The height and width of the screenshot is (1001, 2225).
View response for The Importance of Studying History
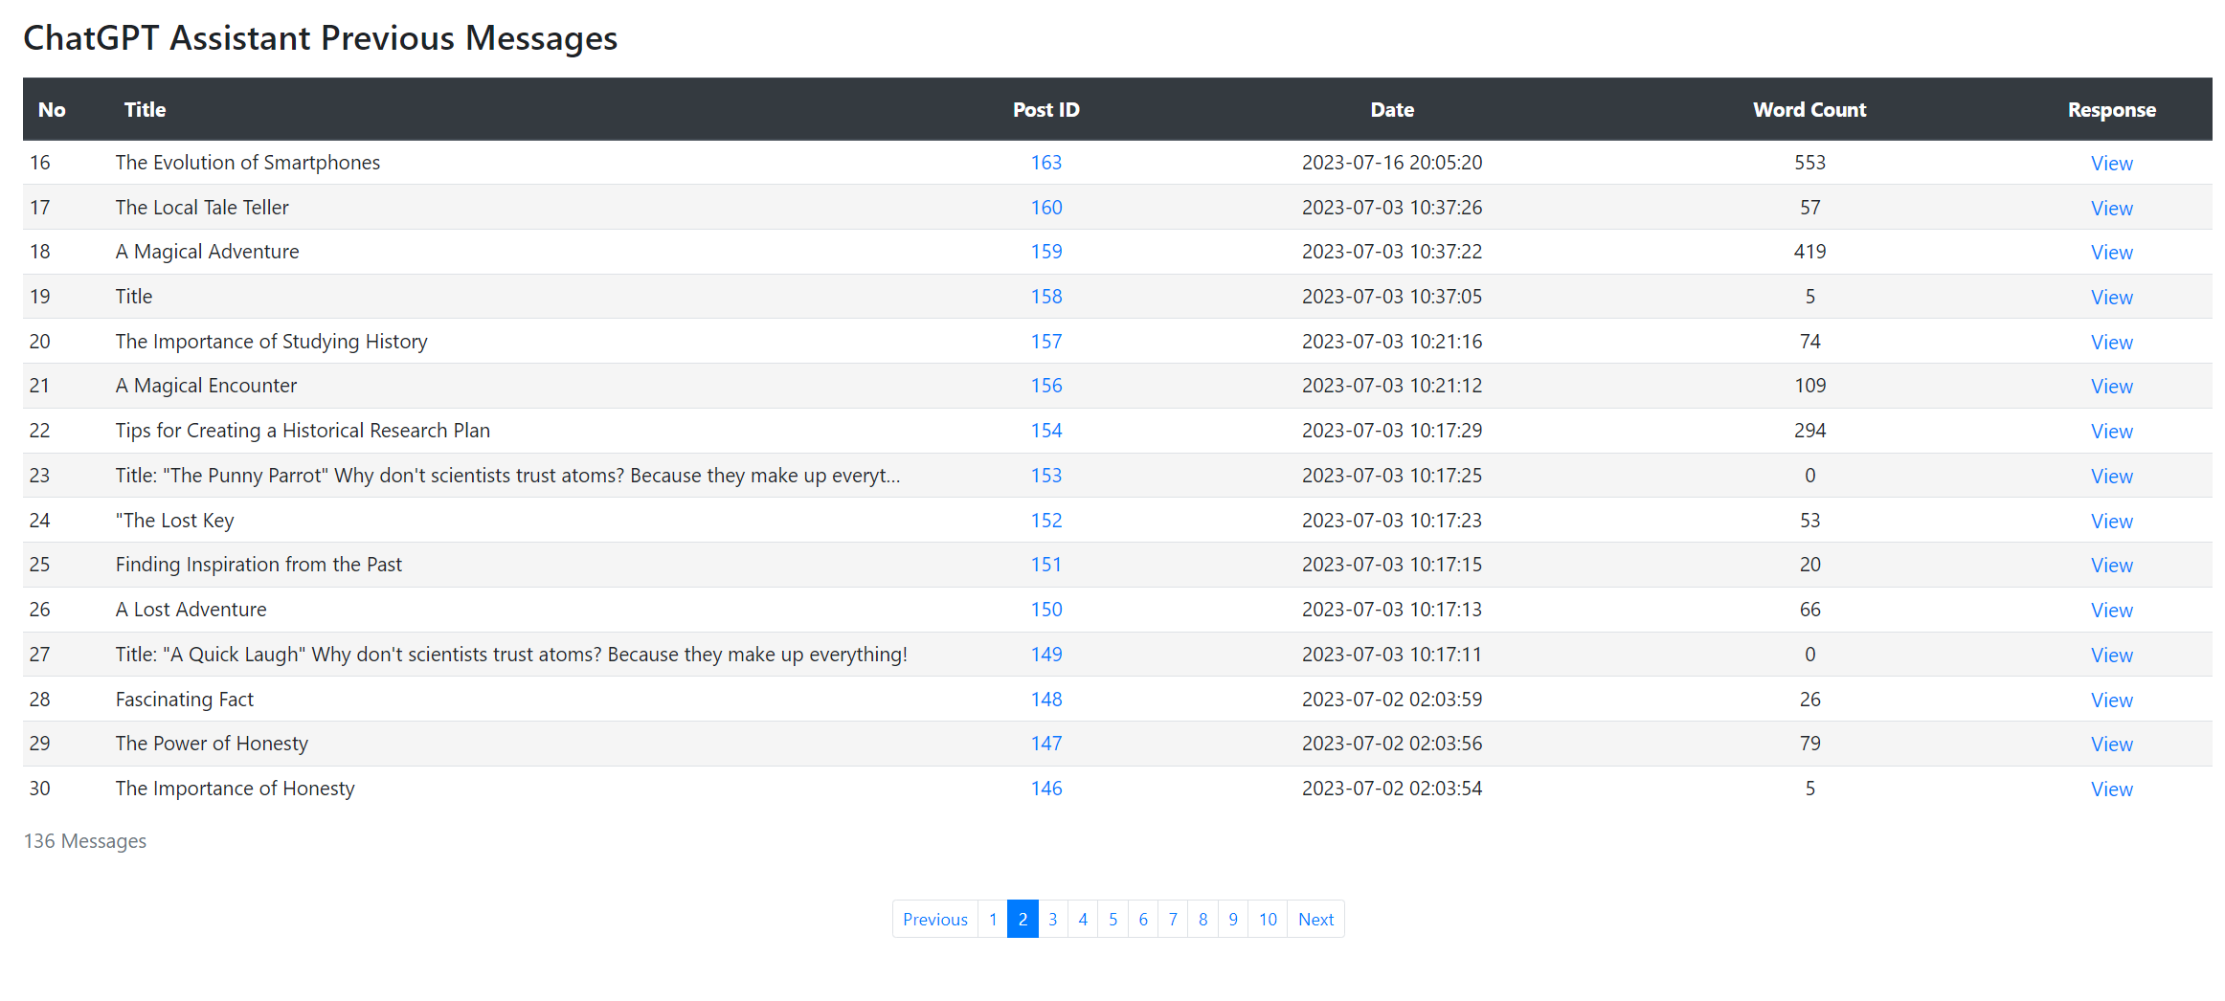[2111, 343]
